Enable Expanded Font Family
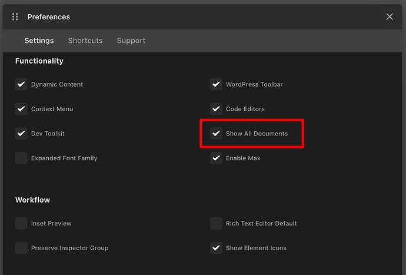 (x=21, y=158)
